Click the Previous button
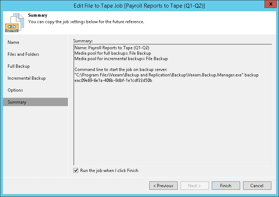Image resolution: width=279 pixels, height=197 pixels. tap(163, 186)
